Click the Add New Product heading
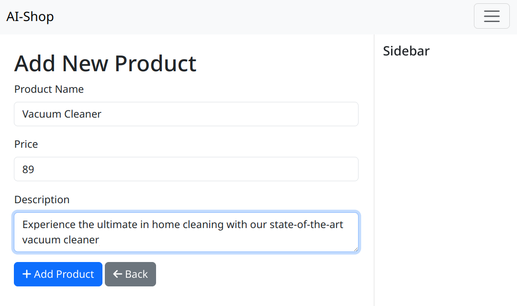 click(x=105, y=63)
